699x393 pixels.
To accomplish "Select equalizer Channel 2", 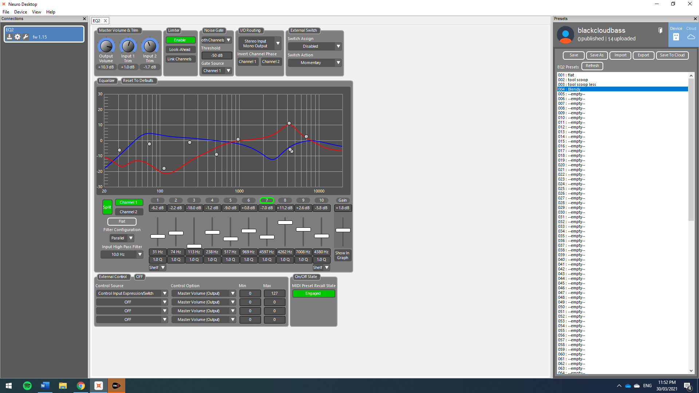I will coord(129,212).
